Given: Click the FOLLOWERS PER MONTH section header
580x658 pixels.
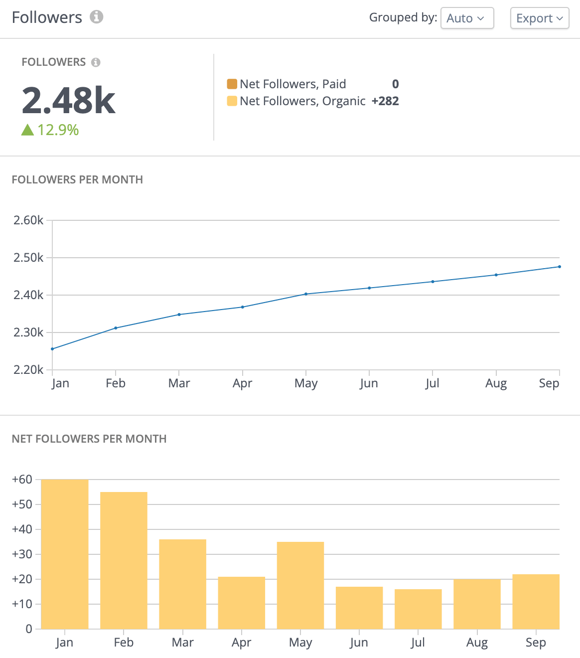Looking at the screenshot, I should click(x=77, y=179).
